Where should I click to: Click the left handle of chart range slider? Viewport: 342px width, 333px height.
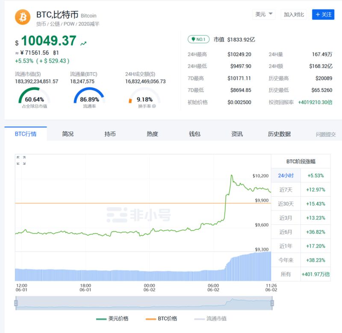[x=16, y=303]
